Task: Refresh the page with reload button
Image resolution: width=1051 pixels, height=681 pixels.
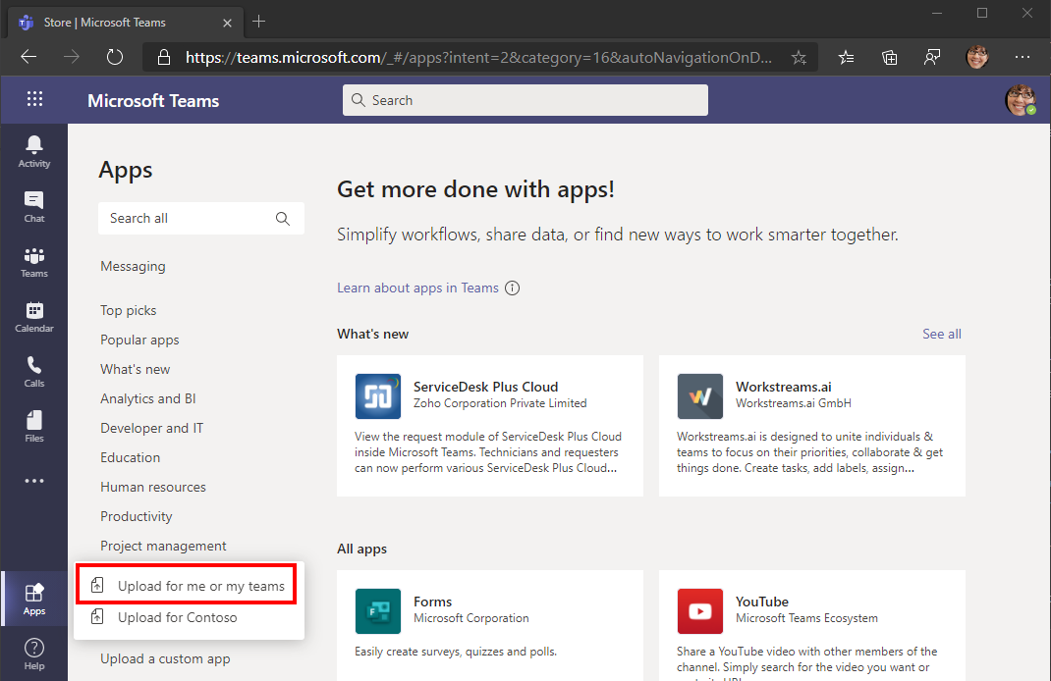Action: coord(115,58)
